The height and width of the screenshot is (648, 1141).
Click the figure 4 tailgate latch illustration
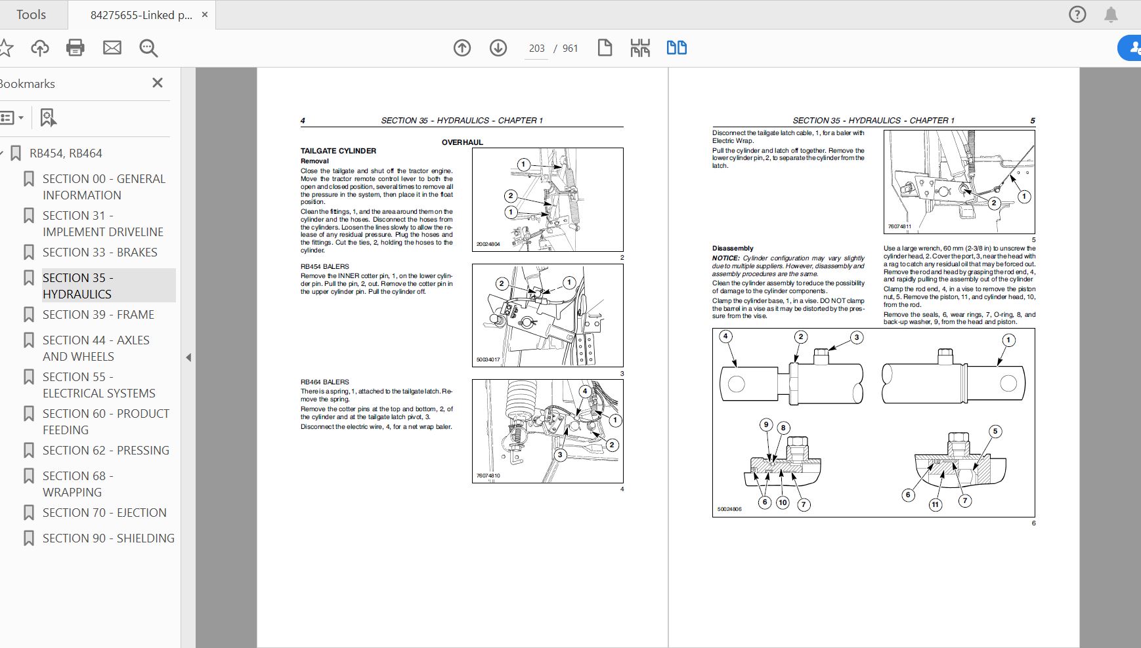point(548,432)
